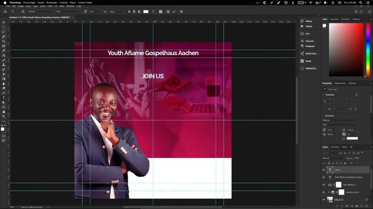Open the Image menu
Viewport: 373px width, 209px height.
pos(21,6)
